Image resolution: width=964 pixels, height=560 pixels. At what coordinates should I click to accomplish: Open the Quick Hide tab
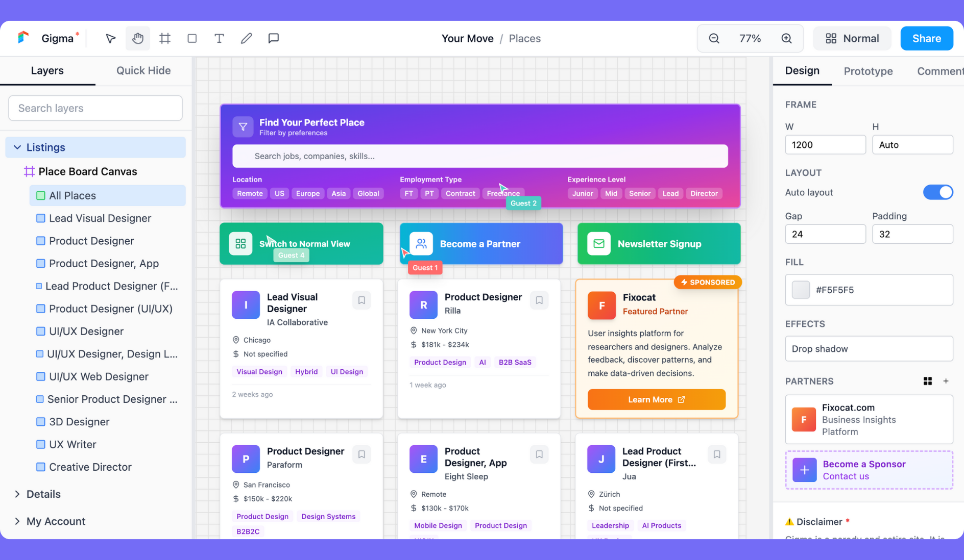click(143, 70)
